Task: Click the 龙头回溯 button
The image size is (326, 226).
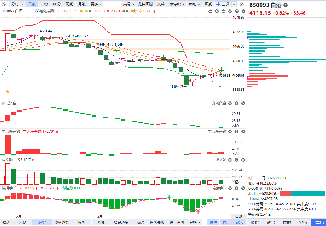Action: click(x=145, y=4)
